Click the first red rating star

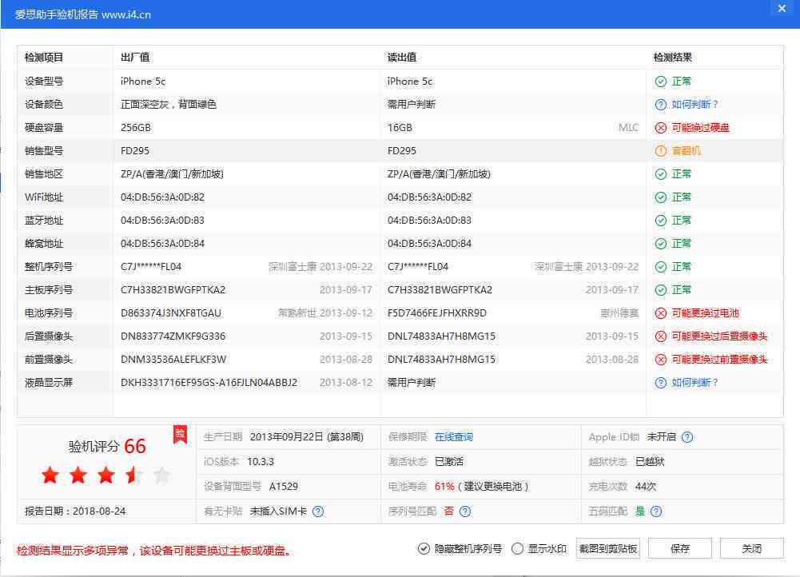[50, 475]
